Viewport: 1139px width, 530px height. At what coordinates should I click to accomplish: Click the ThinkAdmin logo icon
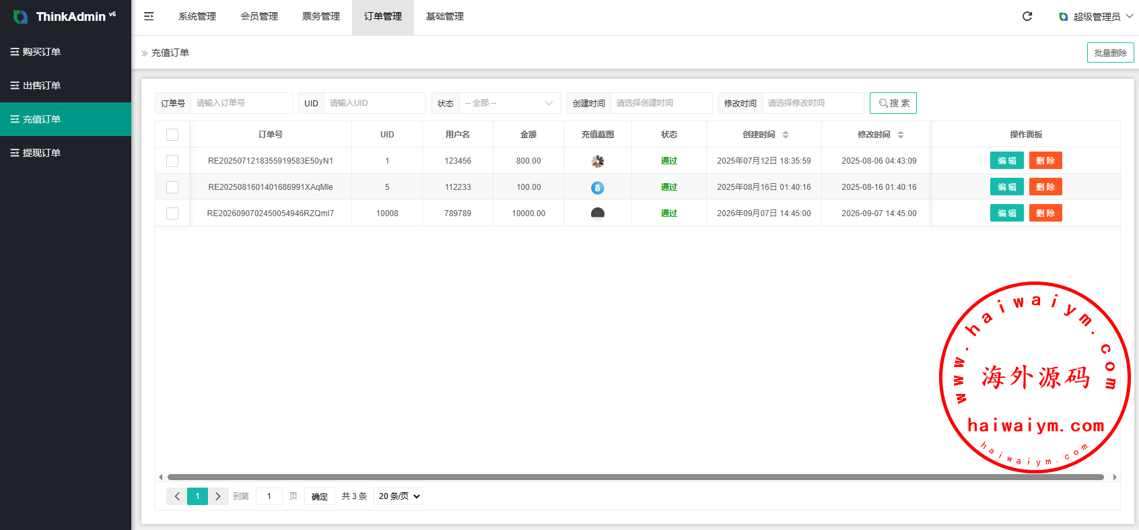tap(21, 17)
